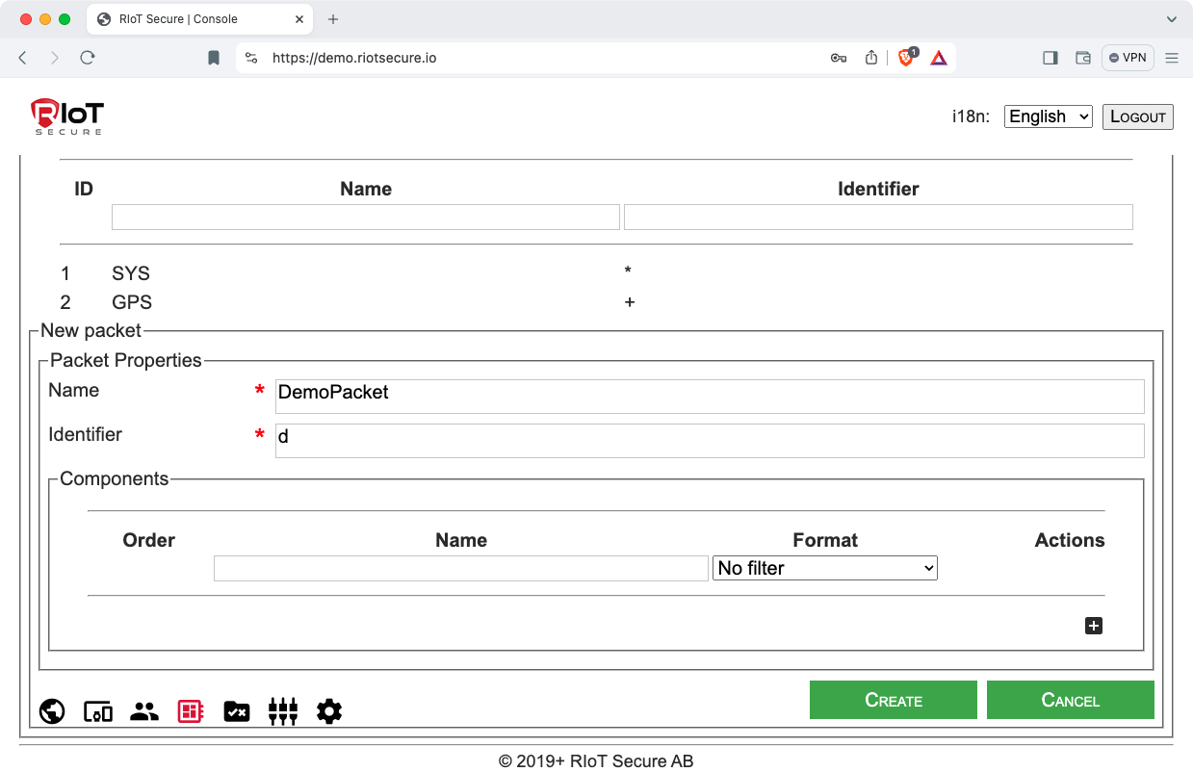Expand the Format 'No filter' dropdown
The height and width of the screenshot is (772, 1193).
[825, 568]
